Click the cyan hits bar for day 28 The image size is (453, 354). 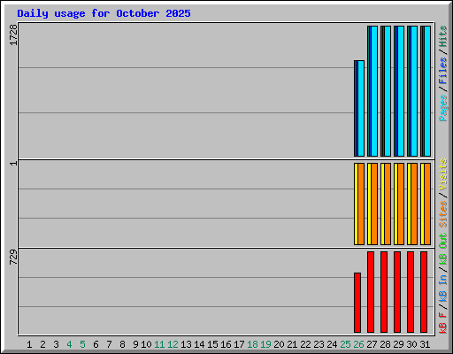[388, 91]
